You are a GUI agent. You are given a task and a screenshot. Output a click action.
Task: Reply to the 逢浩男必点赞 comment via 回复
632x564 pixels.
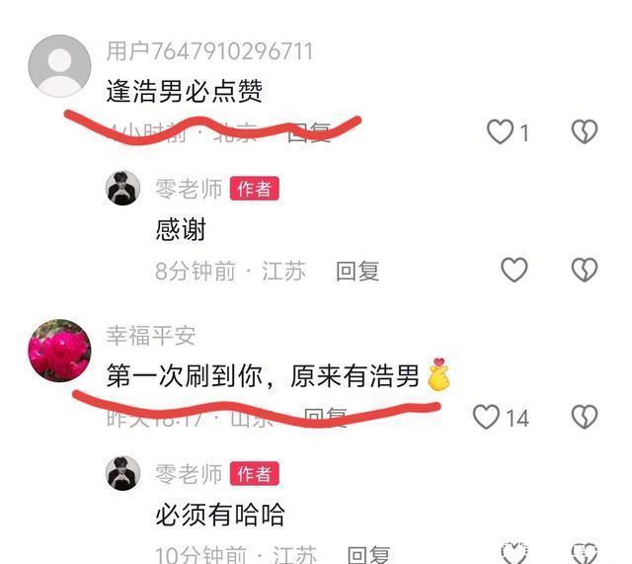[309, 132]
